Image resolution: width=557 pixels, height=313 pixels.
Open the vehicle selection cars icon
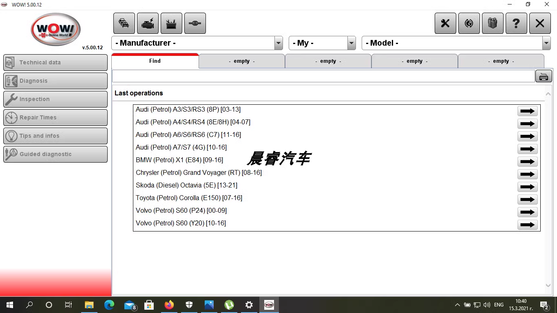pyautogui.click(x=124, y=23)
